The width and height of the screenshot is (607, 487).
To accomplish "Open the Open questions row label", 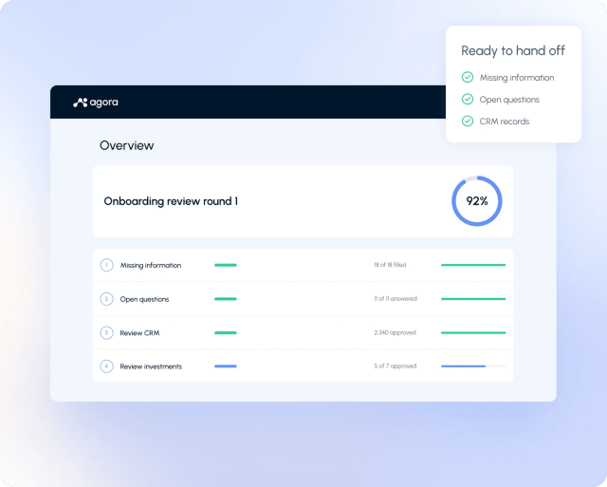I will click(144, 299).
